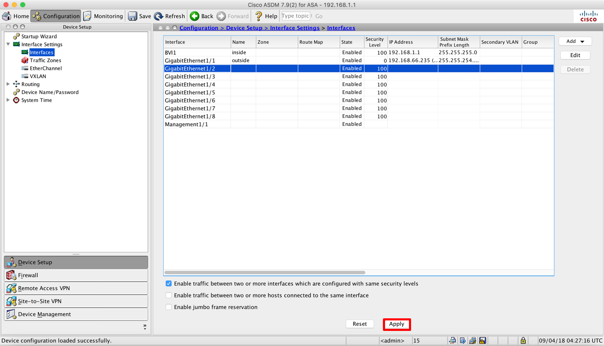The image size is (604, 346).
Task: Click the Edit button
Action: (575, 55)
